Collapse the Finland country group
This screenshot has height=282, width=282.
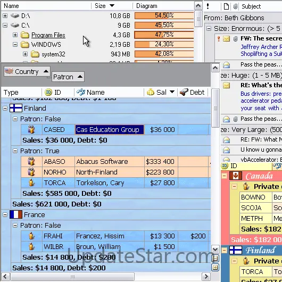tap(5, 108)
